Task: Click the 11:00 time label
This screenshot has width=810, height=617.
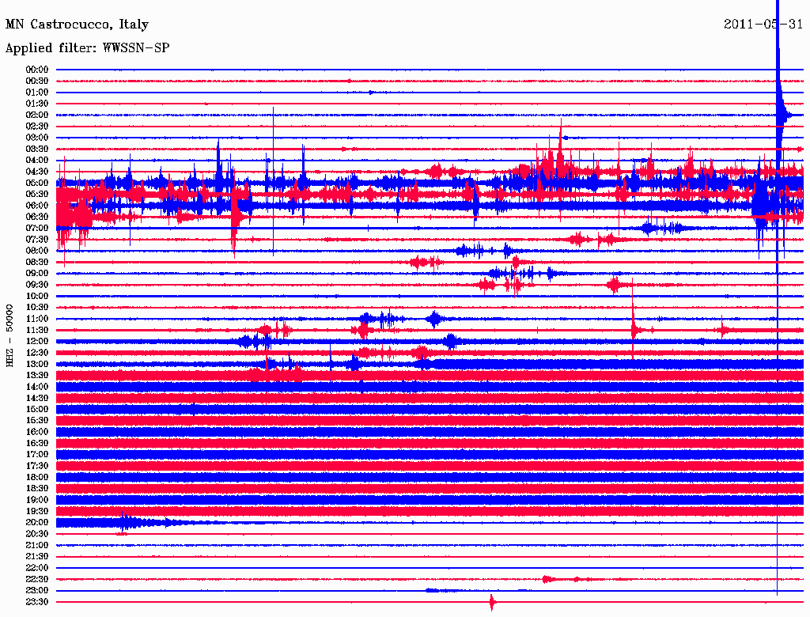Action: (x=37, y=319)
